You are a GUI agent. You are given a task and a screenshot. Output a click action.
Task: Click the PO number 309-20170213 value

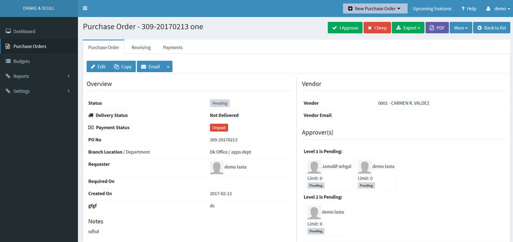coord(223,140)
